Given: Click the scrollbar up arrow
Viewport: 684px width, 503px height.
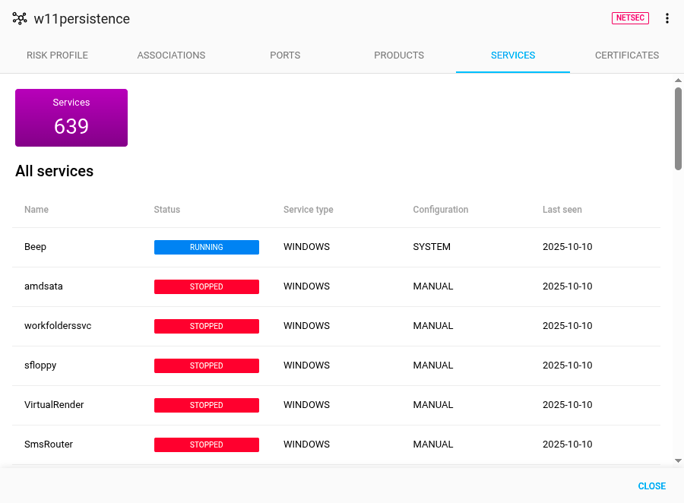Looking at the screenshot, I should 678,80.
